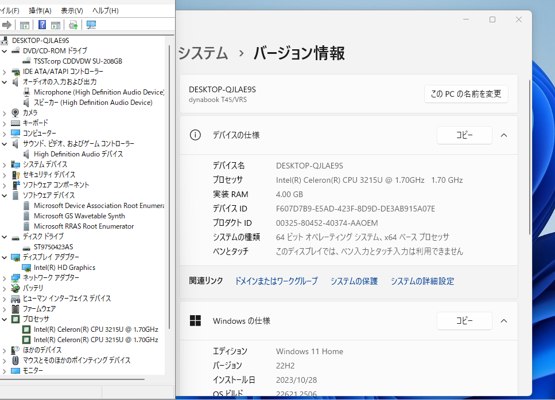The width and height of the screenshot is (555, 400).
Task: Open ドメインまたはワークグループ link
Action: pos(277,281)
